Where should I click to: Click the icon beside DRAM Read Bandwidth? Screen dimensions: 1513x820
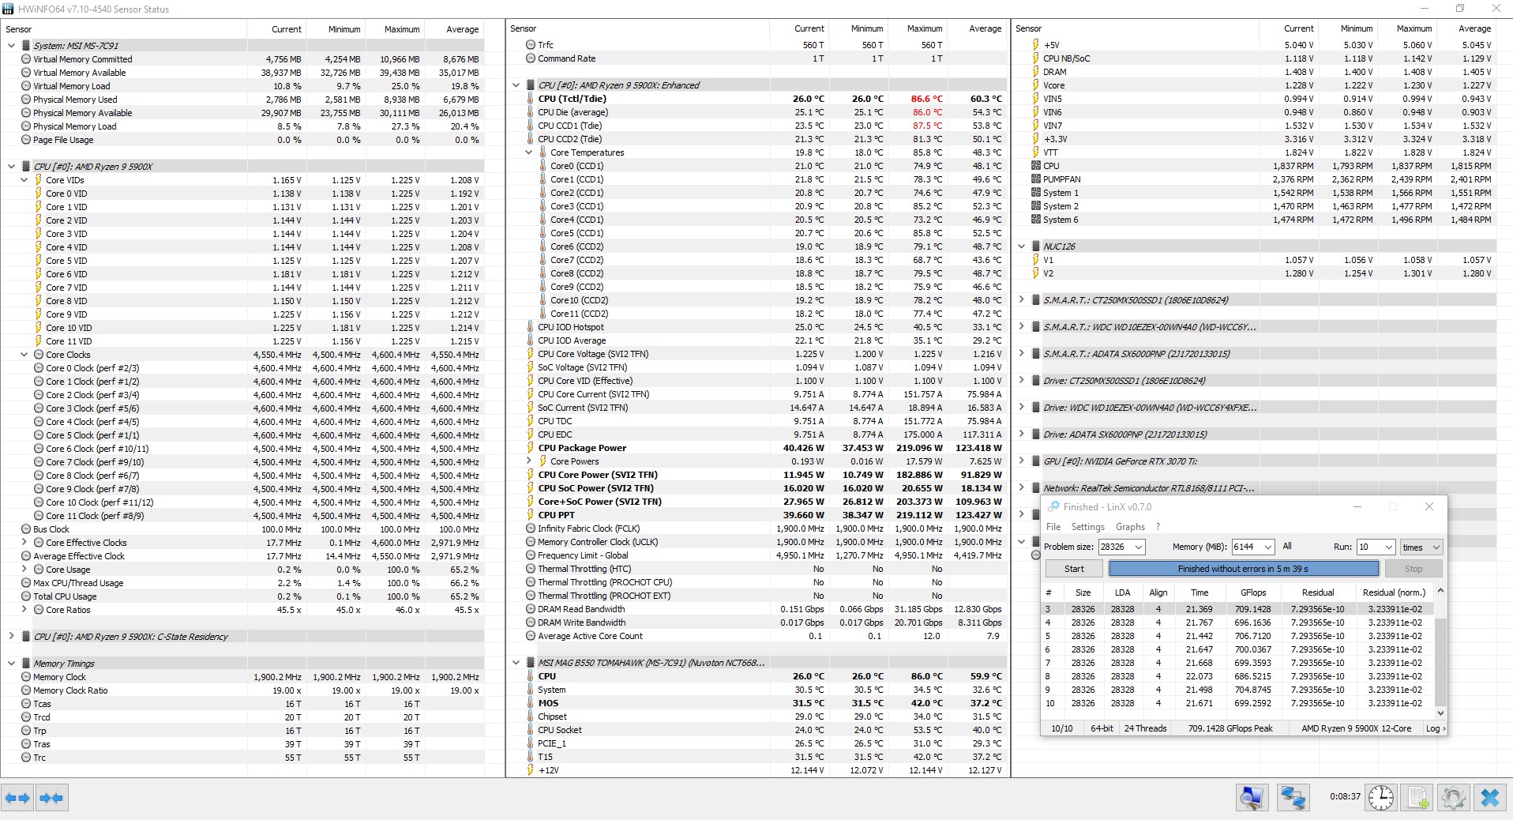click(x=531, y=609)
